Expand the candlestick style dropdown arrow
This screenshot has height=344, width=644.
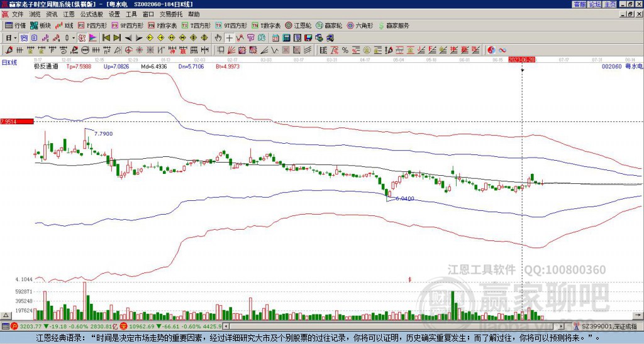[x=74, y=38]
